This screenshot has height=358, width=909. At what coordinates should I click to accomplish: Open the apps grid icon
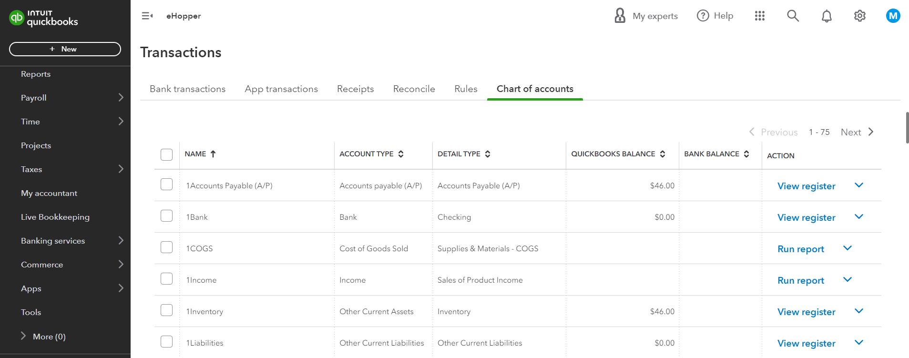click(x=760, y=16)
